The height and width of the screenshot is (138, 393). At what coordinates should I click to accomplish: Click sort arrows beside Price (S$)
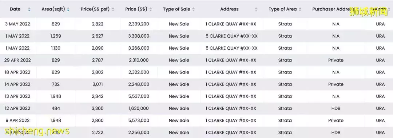(x=150, y=9)
